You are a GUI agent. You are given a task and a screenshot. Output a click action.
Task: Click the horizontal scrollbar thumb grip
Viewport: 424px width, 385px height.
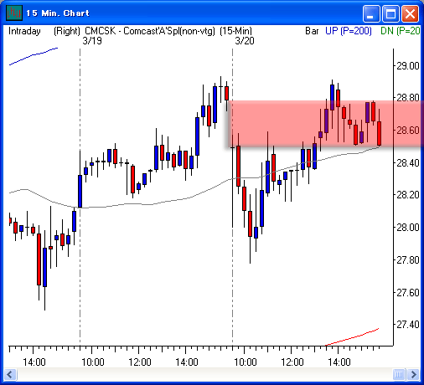click(x=399, y=374)
